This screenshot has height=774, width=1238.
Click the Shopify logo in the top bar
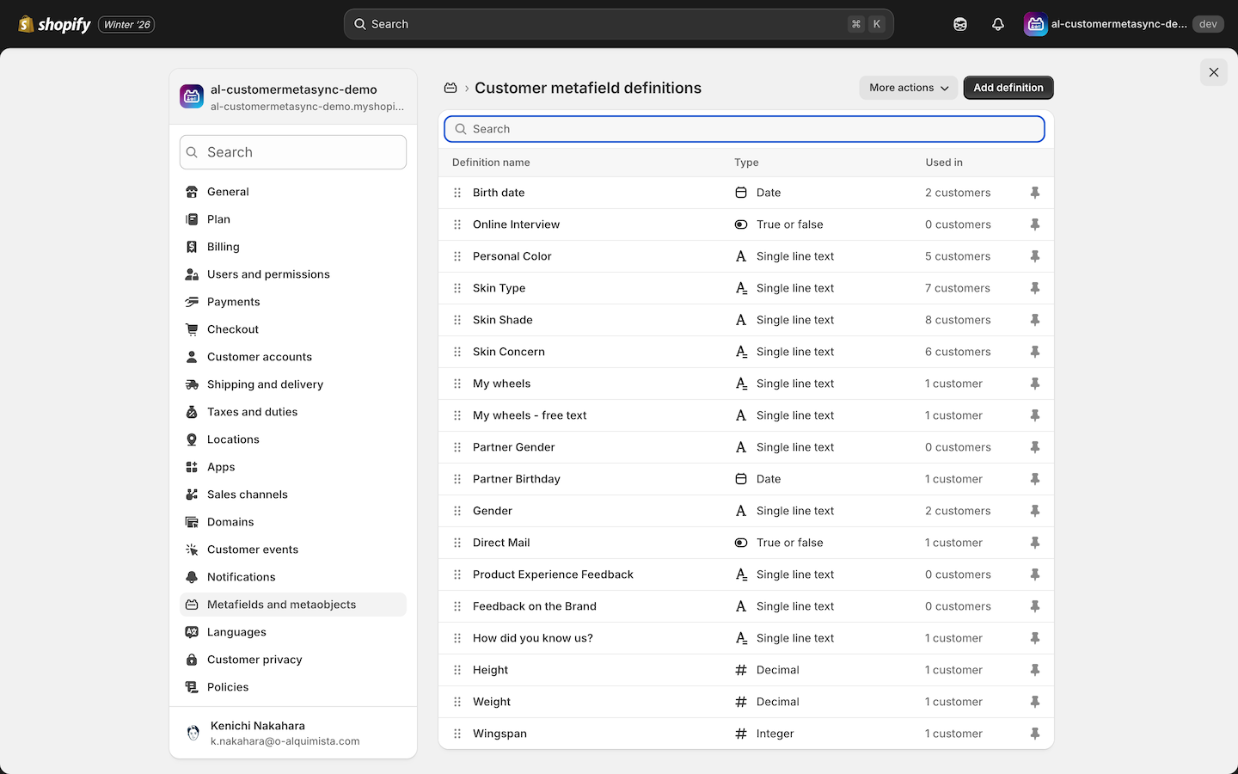[27, 23]
